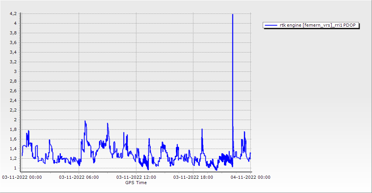The image size is (372, 193).
Task: Click the top of the tall PDOP spike
Action: [232, 15]
